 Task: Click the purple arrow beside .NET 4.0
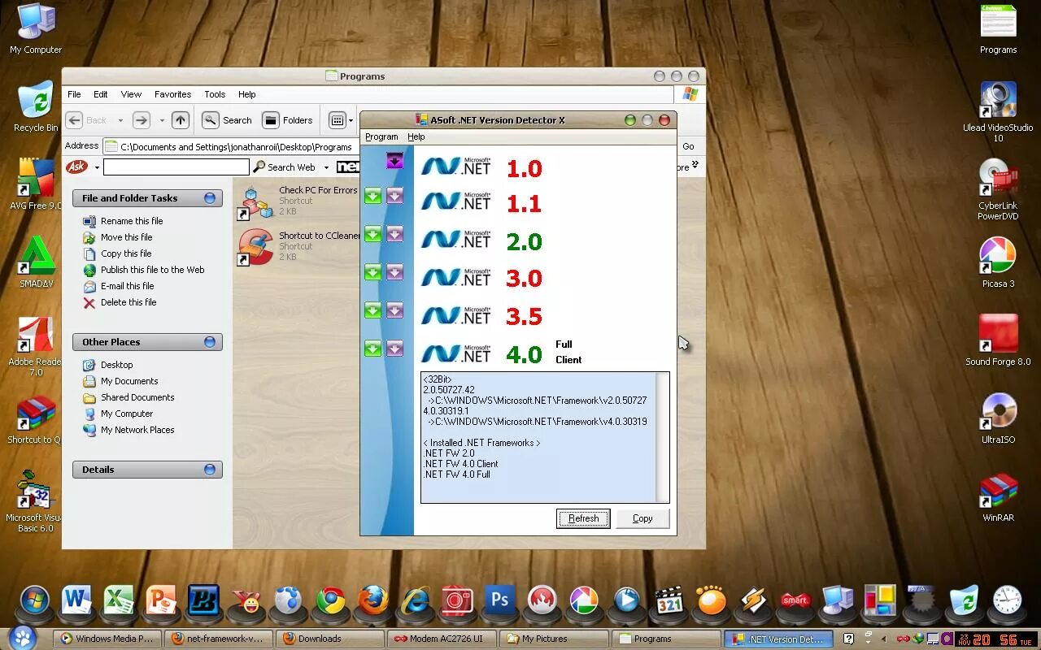394,349
